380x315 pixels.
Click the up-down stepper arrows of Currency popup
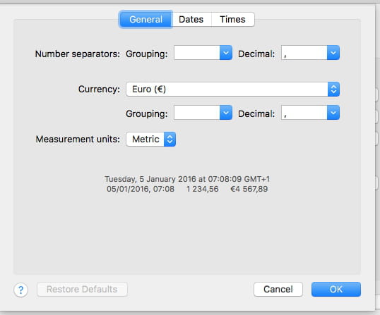(333, 89)
